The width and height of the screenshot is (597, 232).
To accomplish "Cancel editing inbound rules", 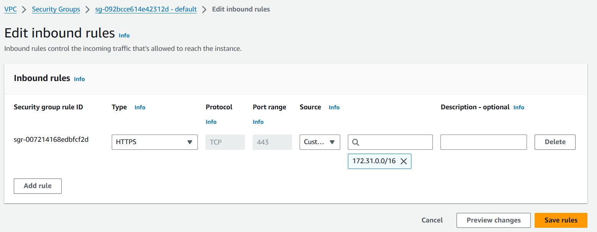I will pyautogui.click(x=432, y=220).
